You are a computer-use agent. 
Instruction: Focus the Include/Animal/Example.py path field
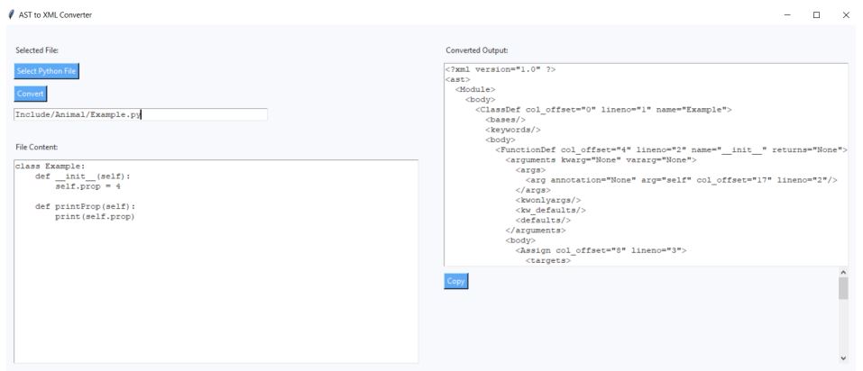click(x=140, y=114)
